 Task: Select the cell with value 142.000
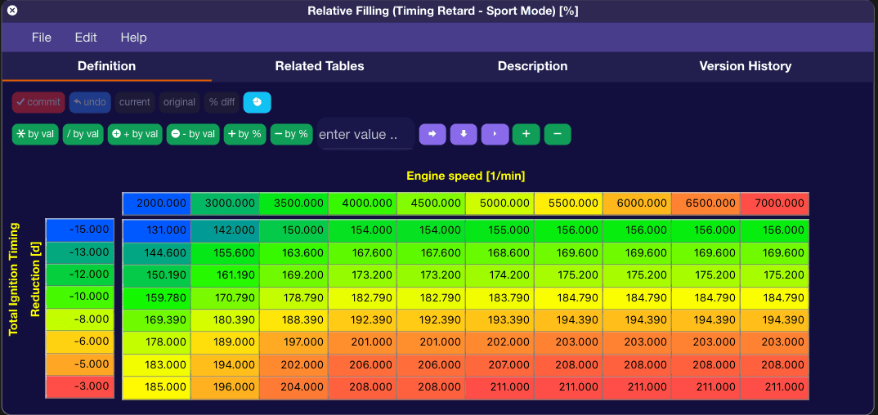point(225,230)
